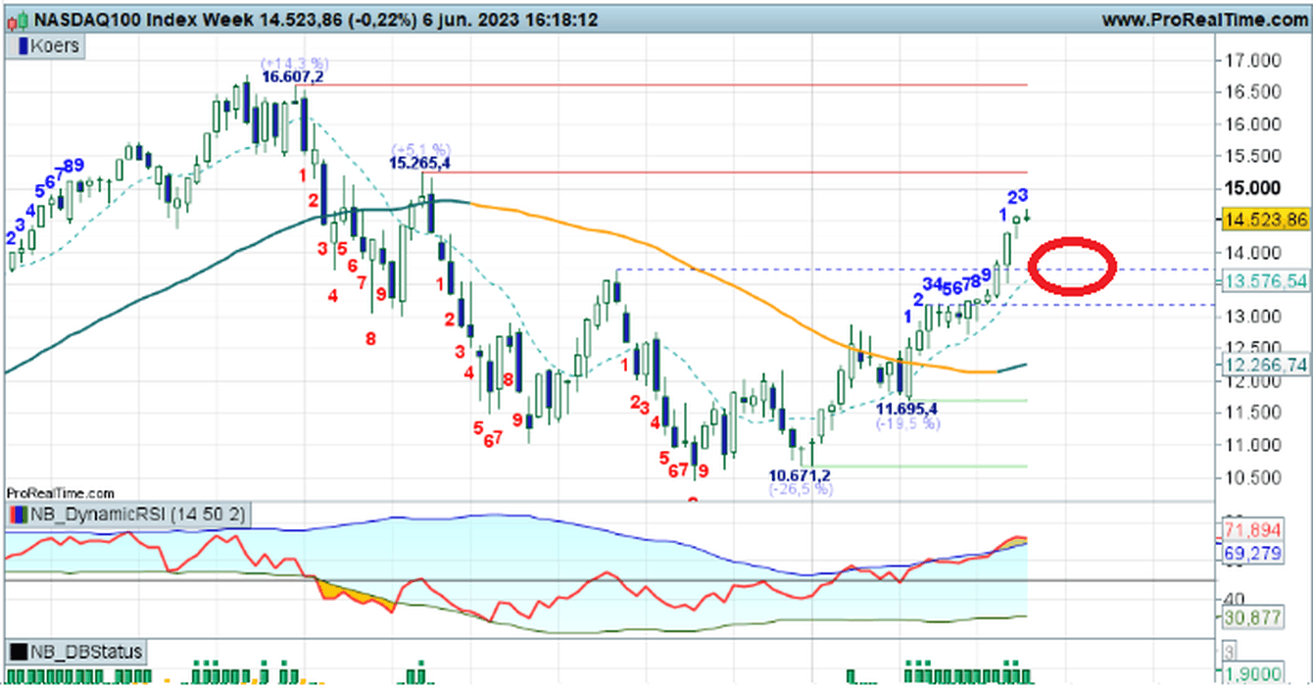Click the current price tag 14.523,86
This screenshot has width=1313, height=690.
1265,220
